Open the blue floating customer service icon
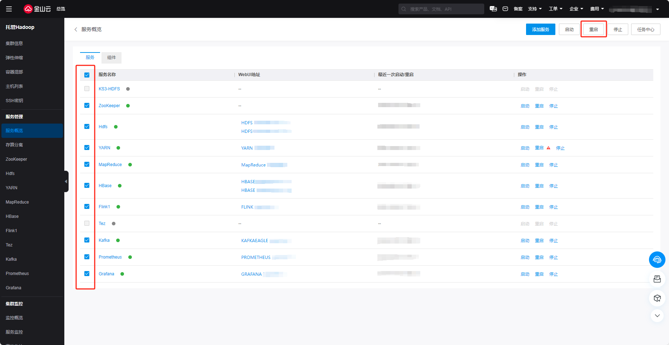The width and height of the screenshot is (669, 345). [x=657, y=260]
